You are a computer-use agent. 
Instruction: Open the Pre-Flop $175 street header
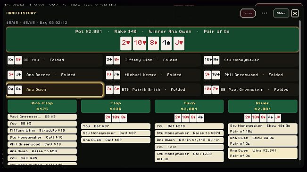pyautogui.click(x=42, y=106)
